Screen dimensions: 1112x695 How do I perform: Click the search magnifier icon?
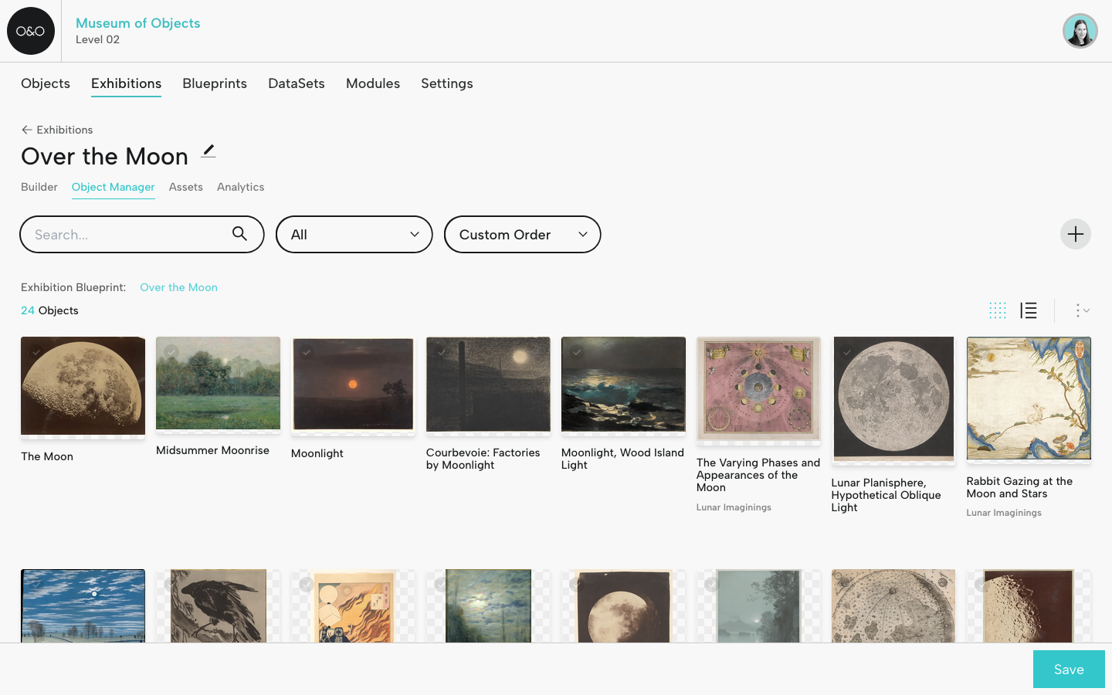tap(239, 234)
